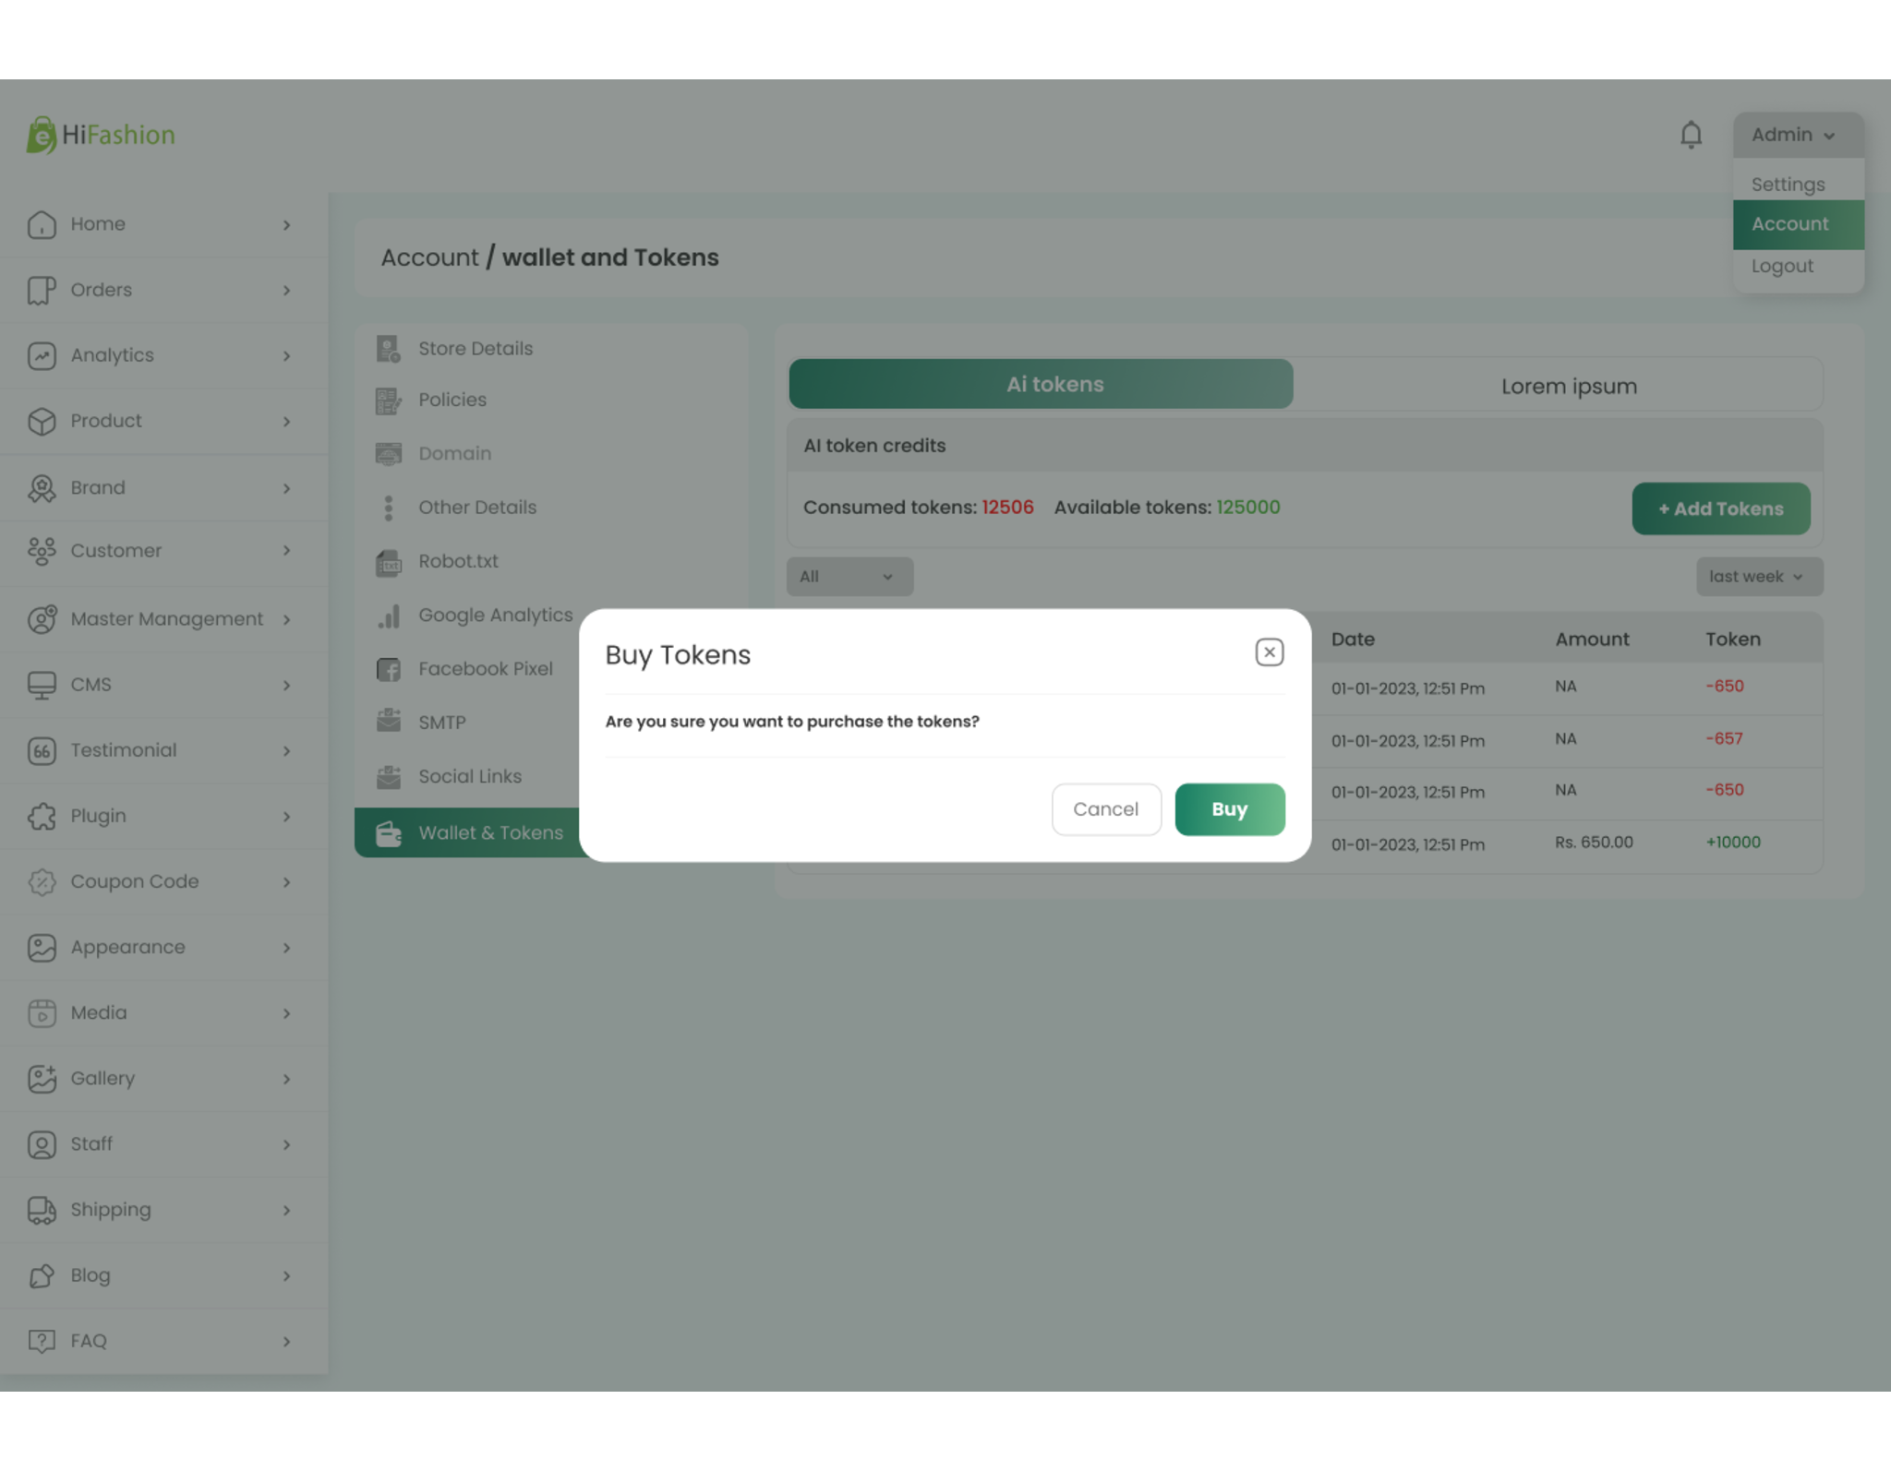The image size is (1891, 1471).
Task: Open the last week dropdown
Action: click(1759, 577)
